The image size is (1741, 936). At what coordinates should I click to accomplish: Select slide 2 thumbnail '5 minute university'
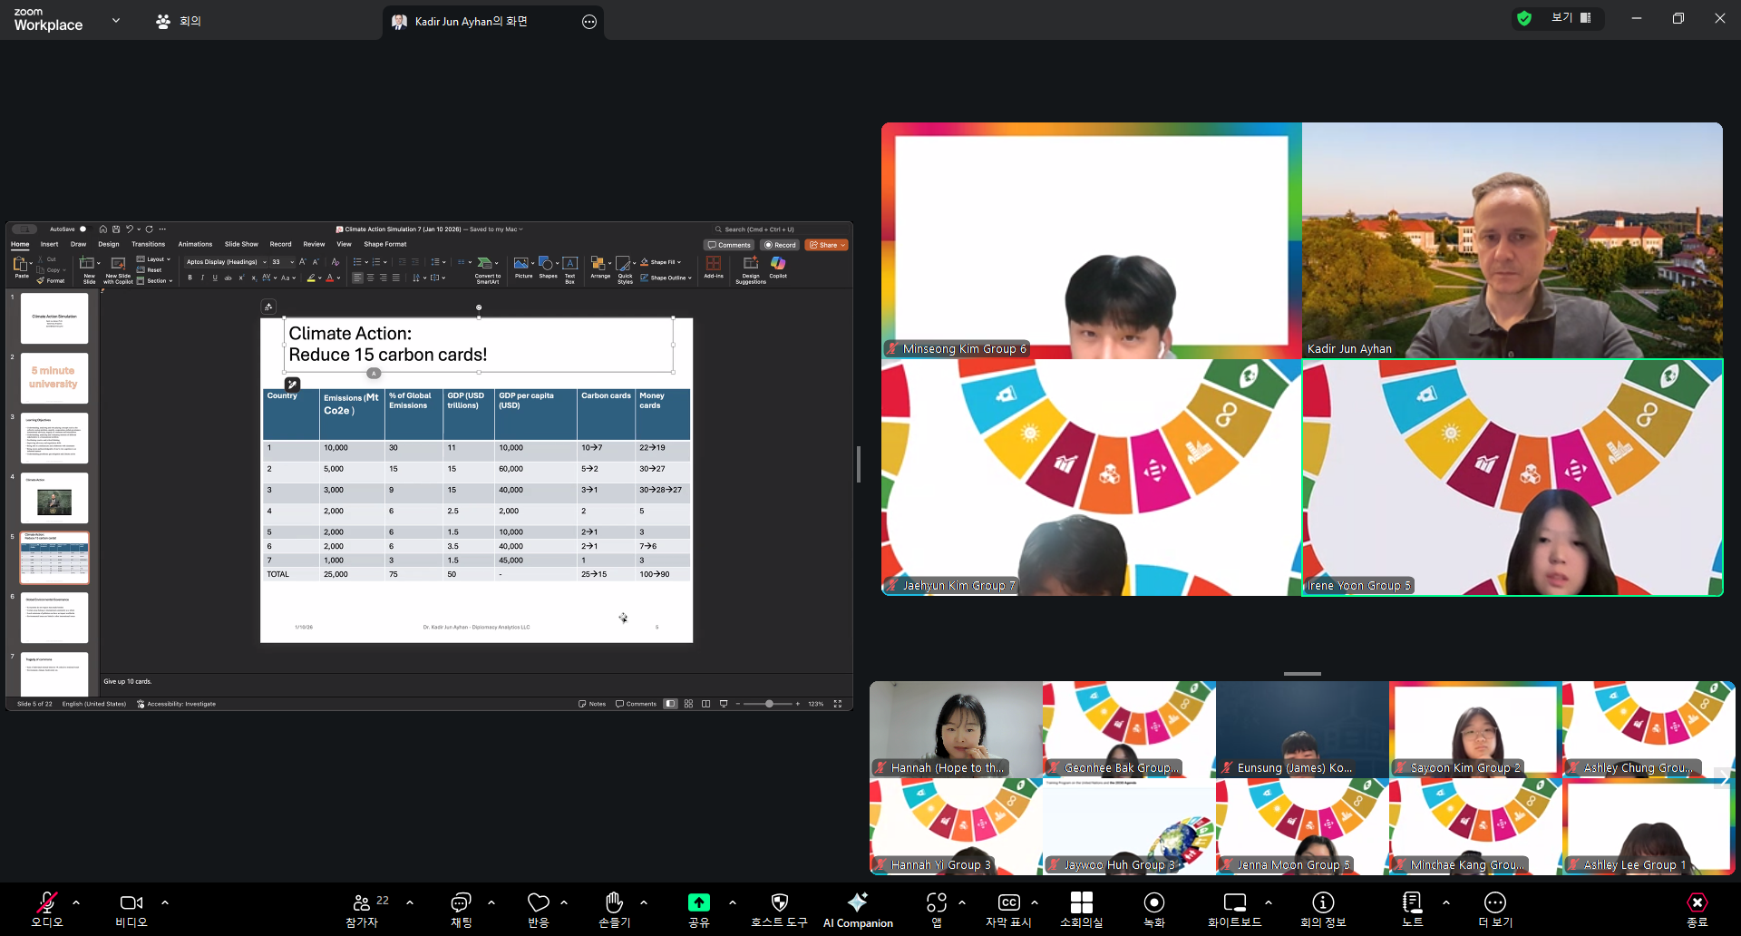tap(54, 377)
